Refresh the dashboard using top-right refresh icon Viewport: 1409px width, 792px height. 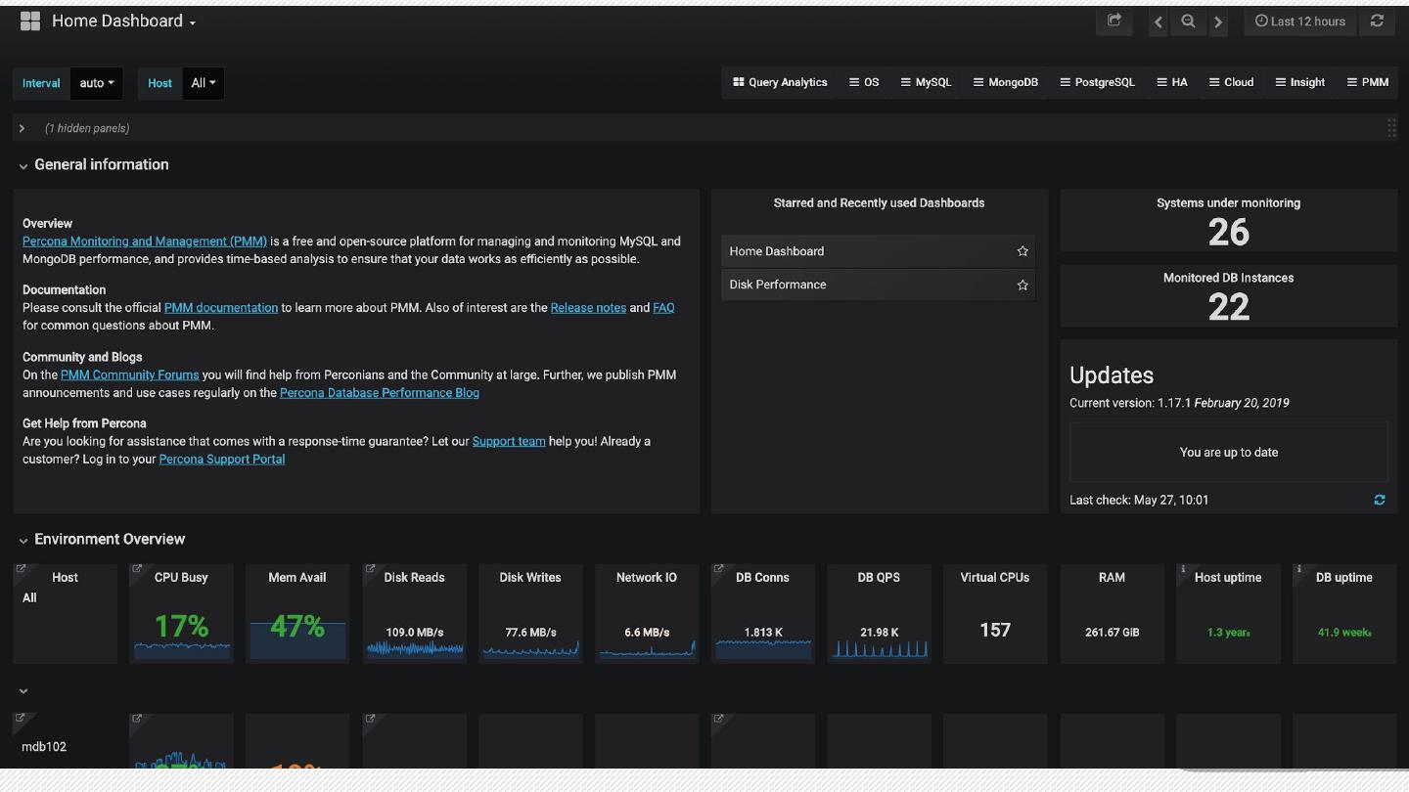click(1377, 21)
